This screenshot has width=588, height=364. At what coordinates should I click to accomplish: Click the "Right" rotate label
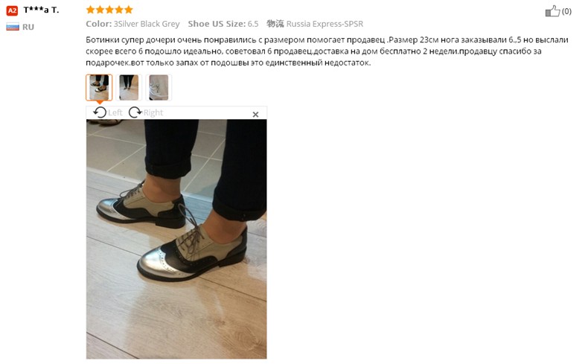(x=153, y=112)
